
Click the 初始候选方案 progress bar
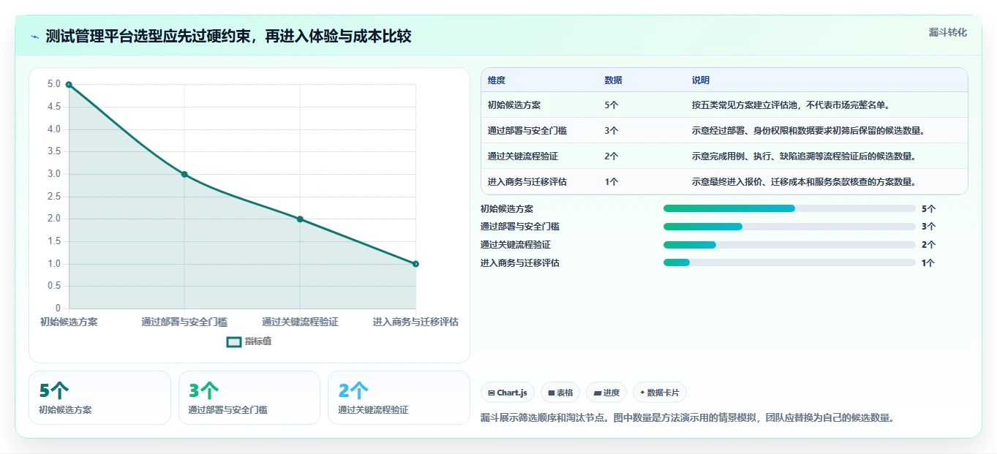(x=789, y=208)
